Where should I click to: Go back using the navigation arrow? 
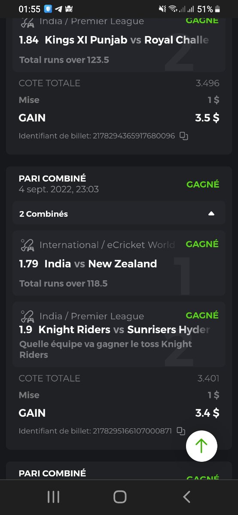tap(186, 497)
